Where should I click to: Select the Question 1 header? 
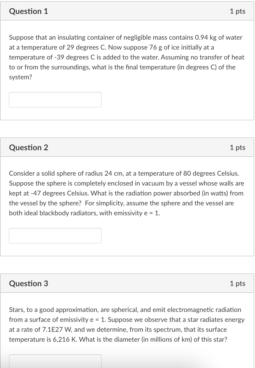[29, 11]
